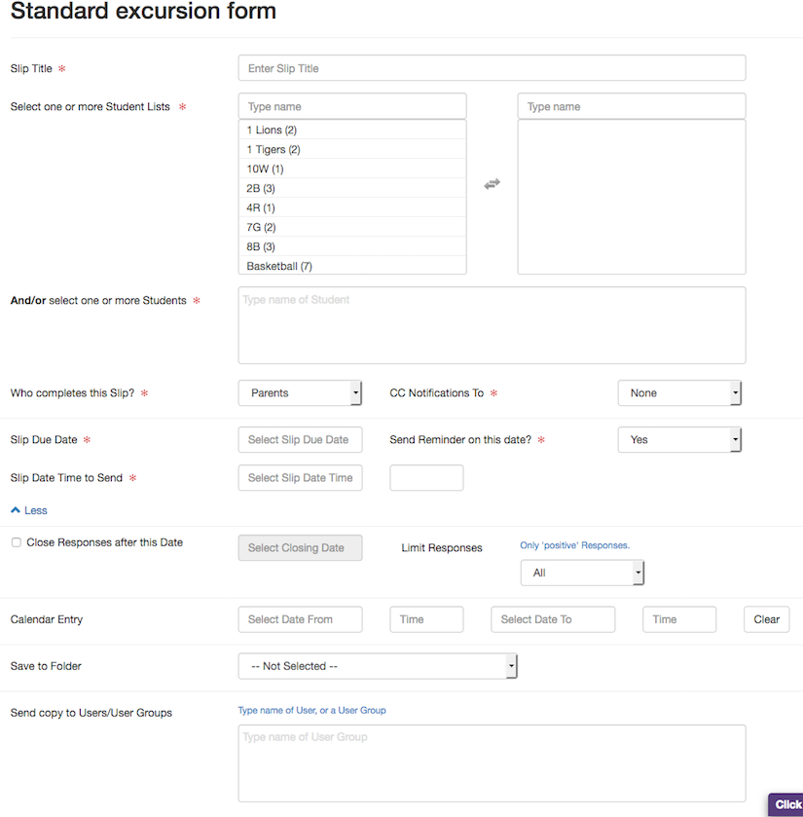803x817 pixels.
Task: Click the swap arrows between student lists
Action: tap(492, 184)
